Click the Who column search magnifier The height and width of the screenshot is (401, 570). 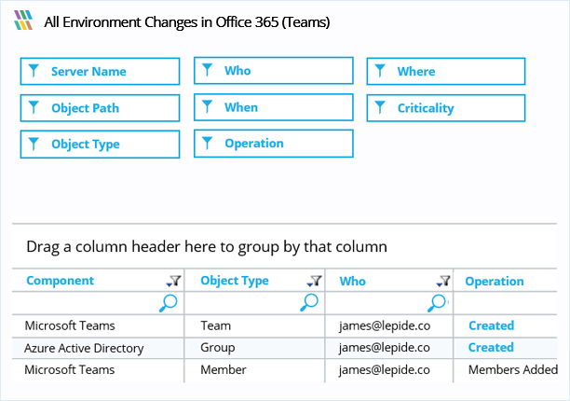coord(437,303)
